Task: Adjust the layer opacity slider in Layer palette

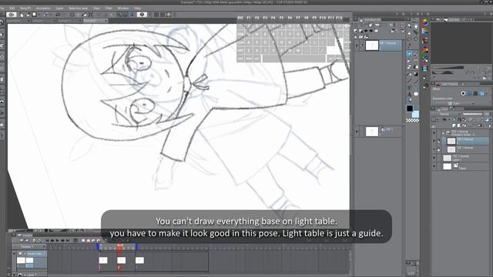Action: pos(472,114)
